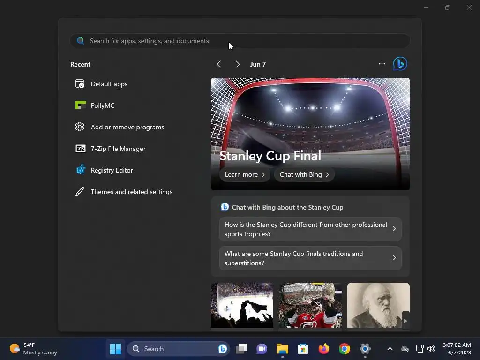Launch PollyMC from Recent
This screenshot has width=480, height=360.
tap(103, 105)
